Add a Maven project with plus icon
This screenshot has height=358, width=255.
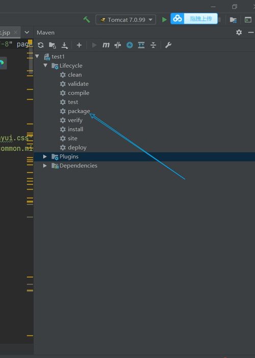click(x=79, y=45)
